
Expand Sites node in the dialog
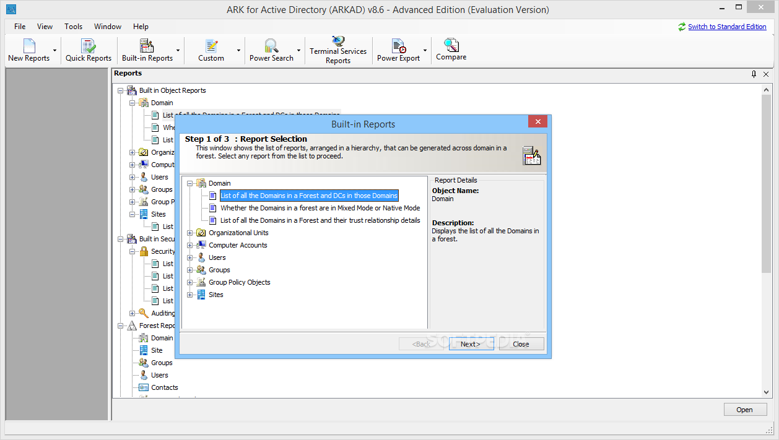click(190, 295)
